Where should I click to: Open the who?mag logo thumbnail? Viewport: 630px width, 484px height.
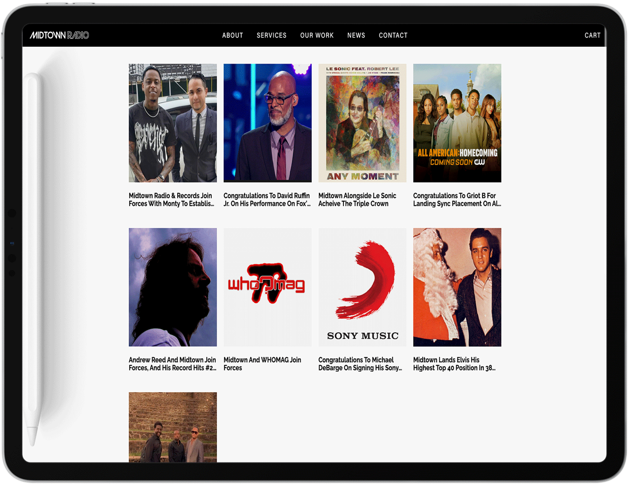coord(267,287)
